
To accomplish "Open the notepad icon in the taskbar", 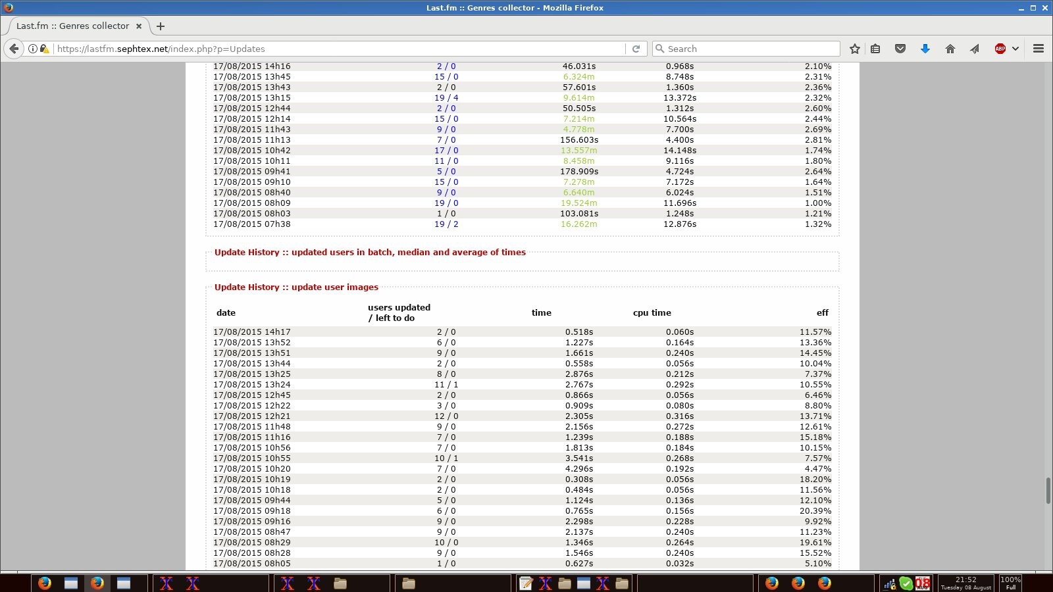I will click(525, 583).
